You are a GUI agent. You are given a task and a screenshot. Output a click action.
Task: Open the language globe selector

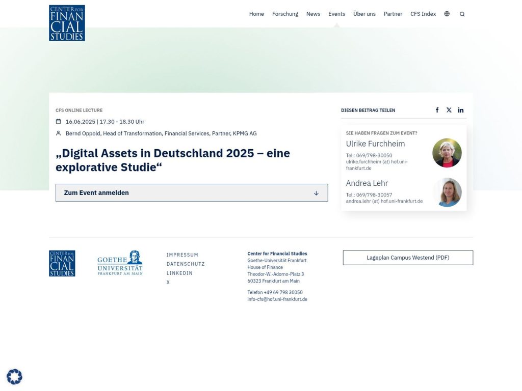click(x=447, y=14)
